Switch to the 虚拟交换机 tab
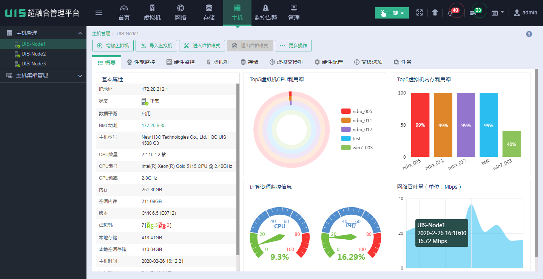 click(286, 62)
